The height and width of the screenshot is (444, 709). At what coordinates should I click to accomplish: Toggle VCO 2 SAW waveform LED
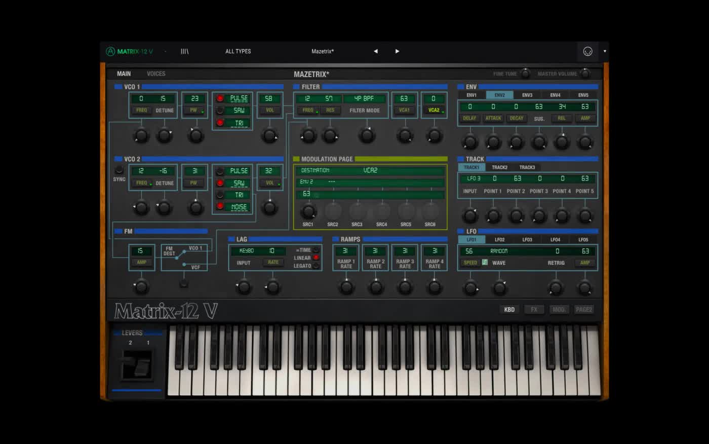(220, 183)
